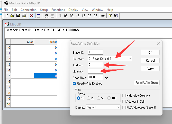
Task: Open a file using the folder icon
Action: [12, 15]
